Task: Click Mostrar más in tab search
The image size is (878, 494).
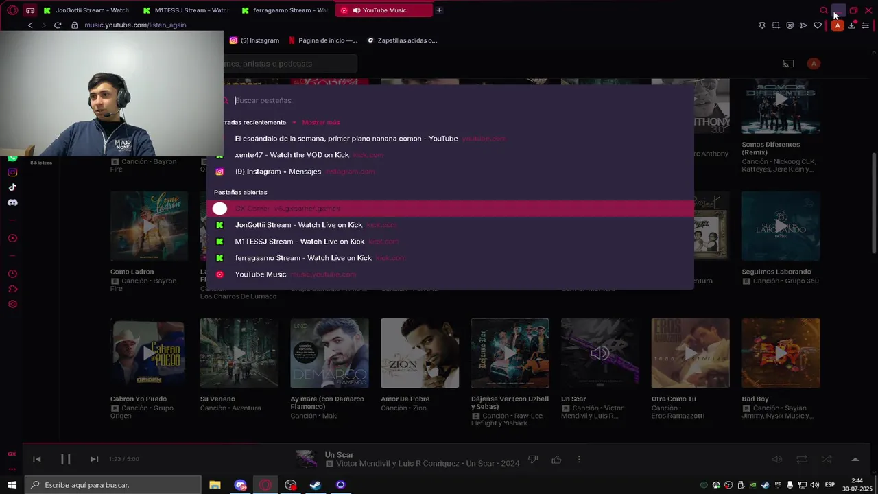Action: [321, 123]
